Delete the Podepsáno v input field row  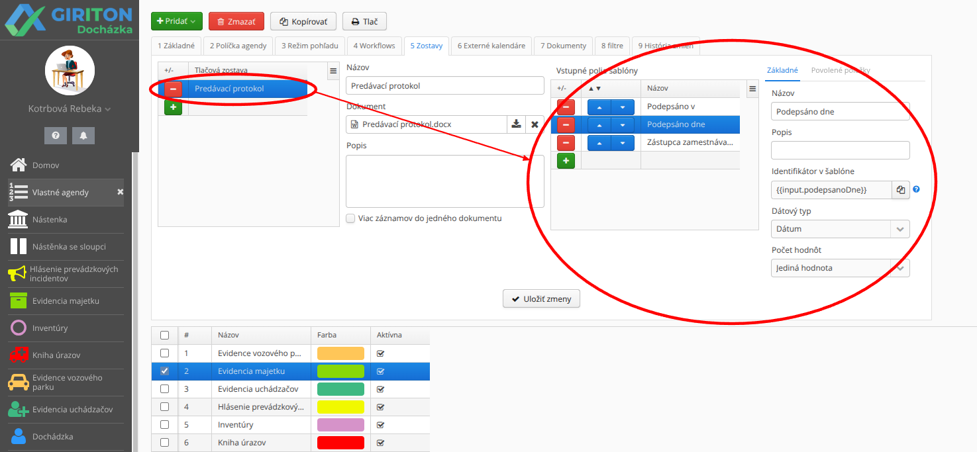[566, 107]
